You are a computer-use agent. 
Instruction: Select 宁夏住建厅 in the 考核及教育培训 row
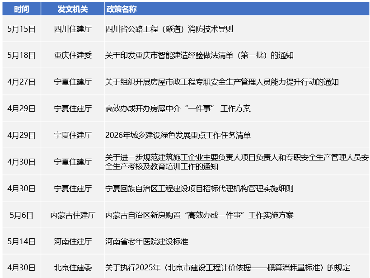[x=73, y=162]
